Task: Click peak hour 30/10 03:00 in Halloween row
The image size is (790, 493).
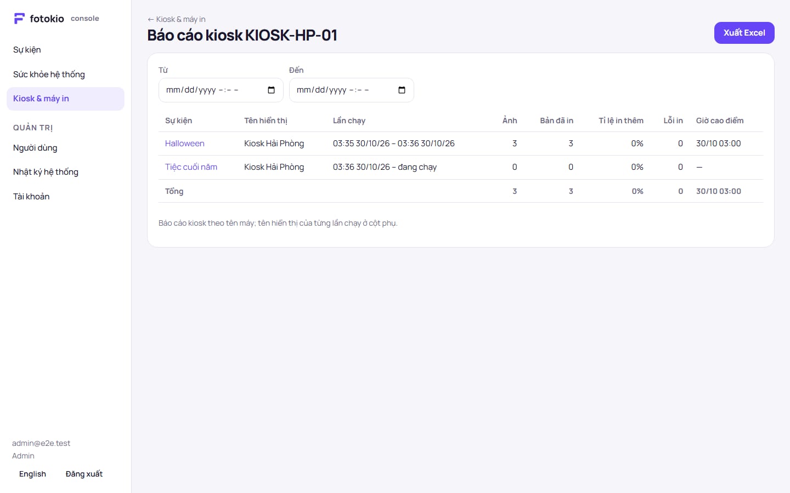Action: tap(718, 144)
